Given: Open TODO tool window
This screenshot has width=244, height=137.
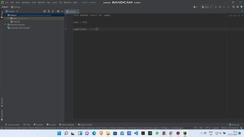Looking at the screenshot, I should (27, 124).
